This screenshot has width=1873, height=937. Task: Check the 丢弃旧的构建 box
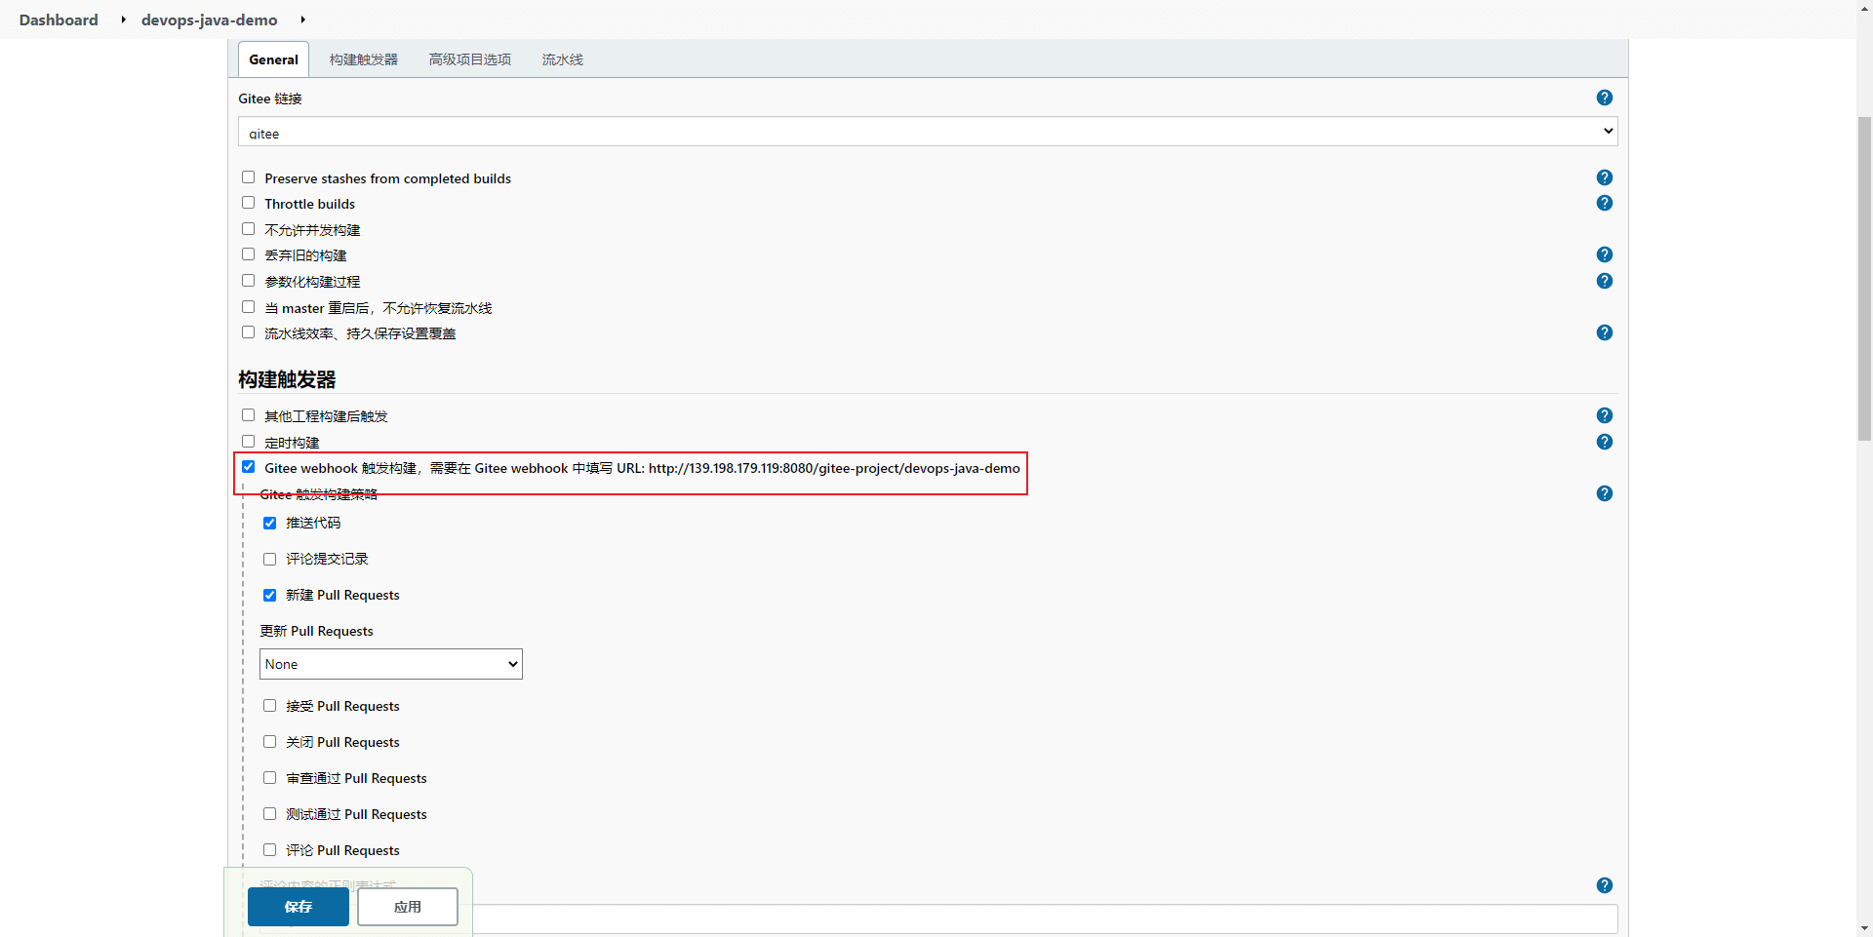[248, 254]
